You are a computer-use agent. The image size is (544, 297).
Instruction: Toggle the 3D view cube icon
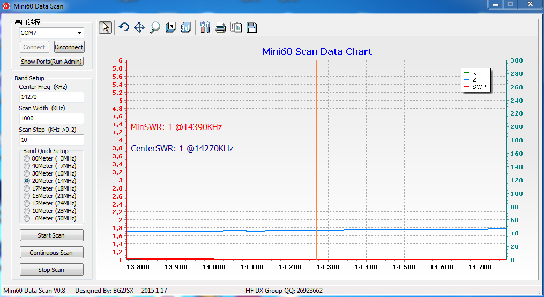pos(186,27)
